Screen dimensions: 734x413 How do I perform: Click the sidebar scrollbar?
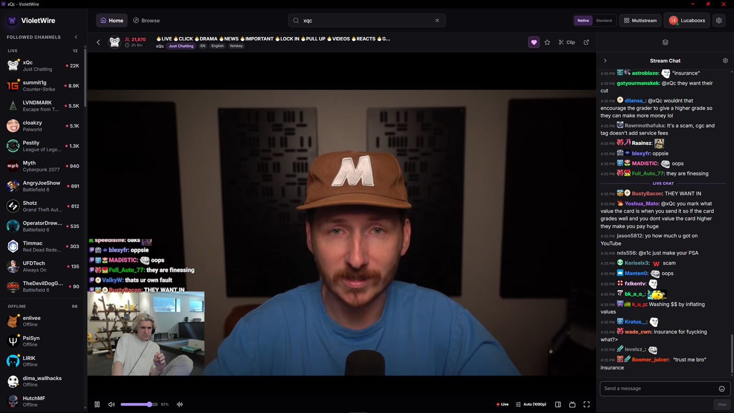[85, 78]
